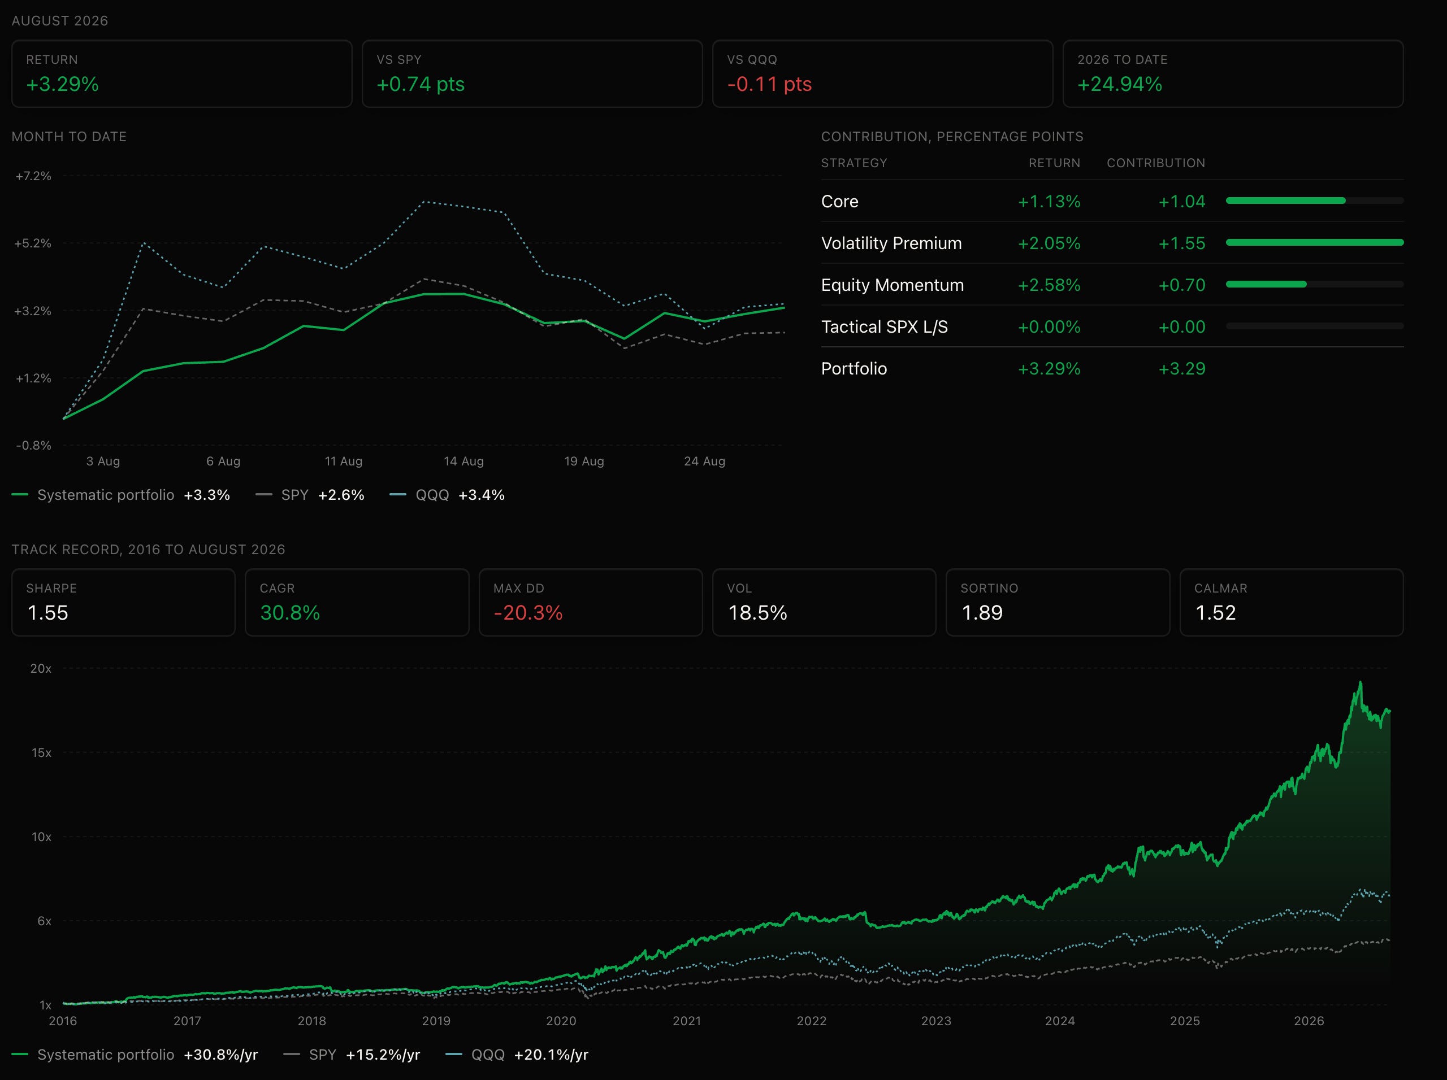Select the MAX DD -20.3% card
Image resolution: width=1447 pixels, height=1080 pixels.
[x=591, y=602]
